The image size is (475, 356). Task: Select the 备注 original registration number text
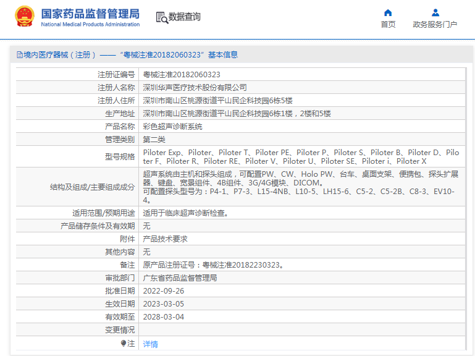click(214, 265)
